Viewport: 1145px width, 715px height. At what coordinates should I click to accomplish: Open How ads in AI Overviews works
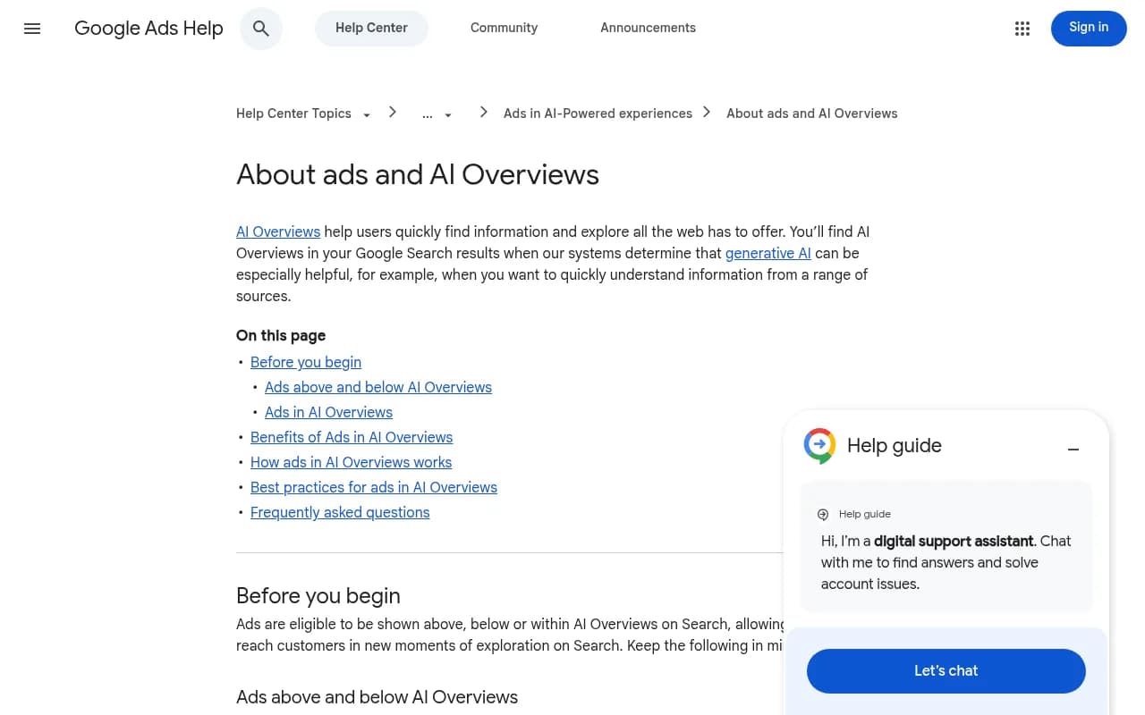point(351,462)
